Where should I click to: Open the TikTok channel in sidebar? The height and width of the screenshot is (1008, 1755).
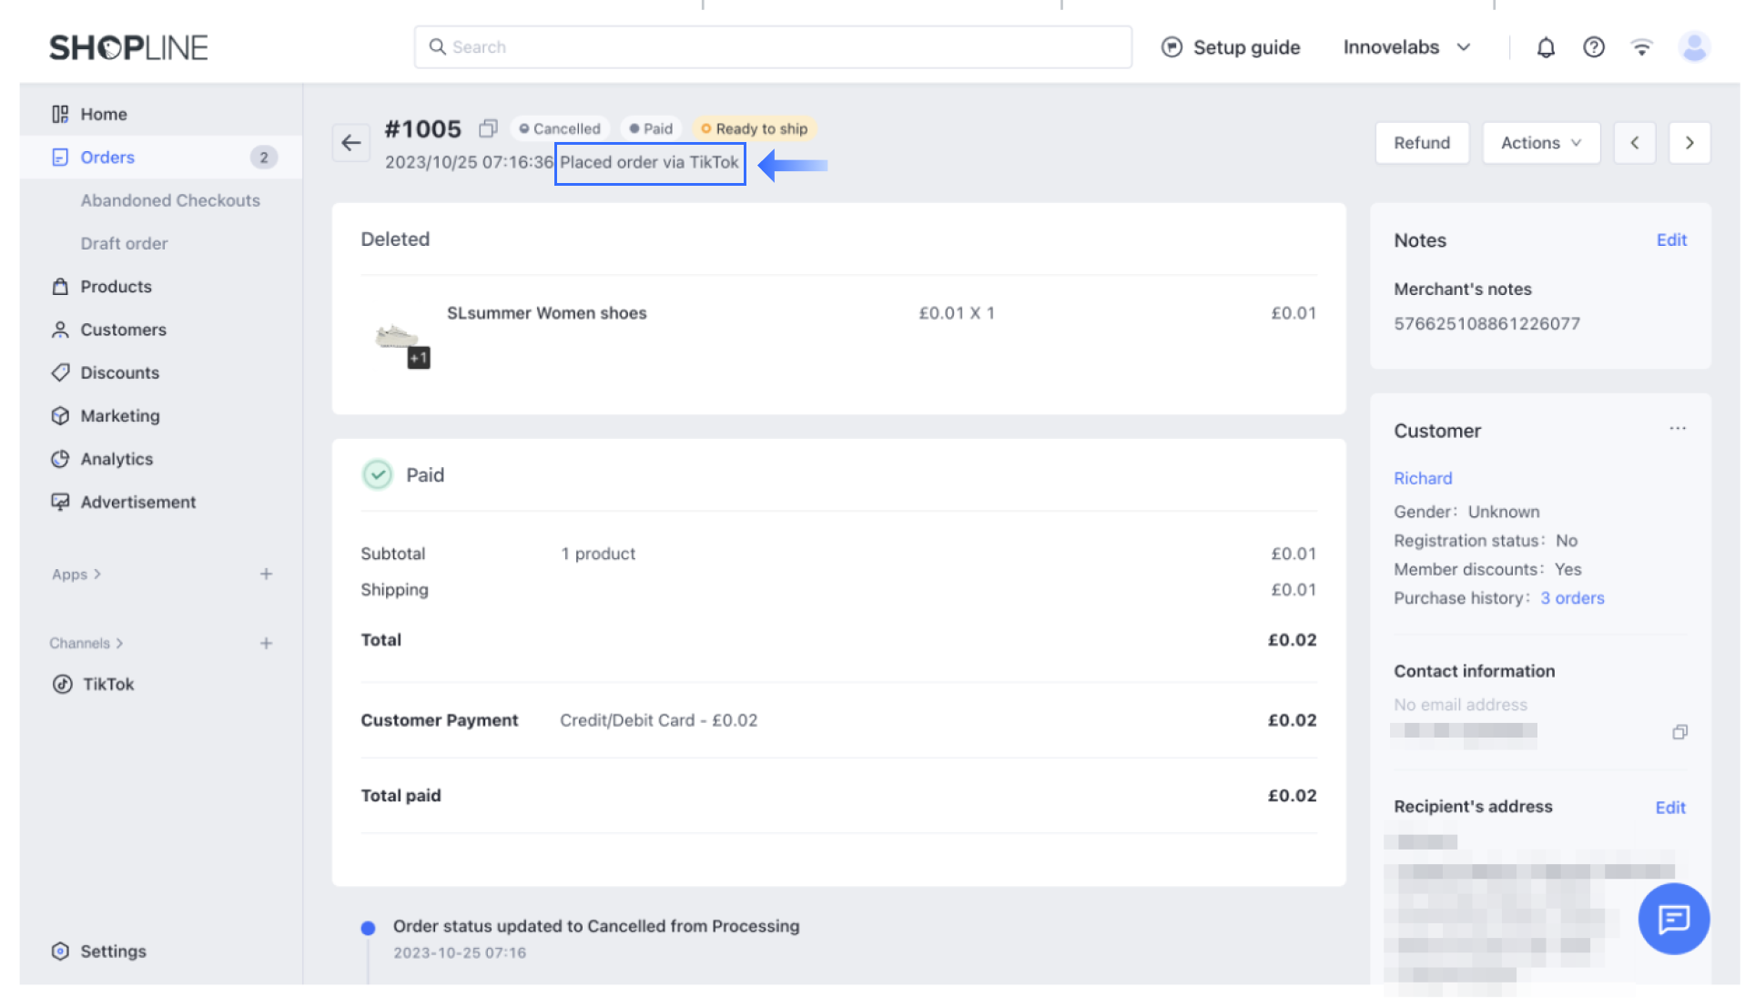(x=108, y=685)
